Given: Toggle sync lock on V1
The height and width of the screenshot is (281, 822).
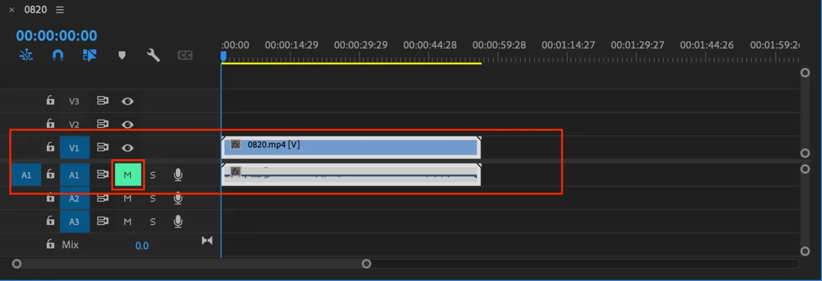Looking at the screenshot, I should coord(102,147).
